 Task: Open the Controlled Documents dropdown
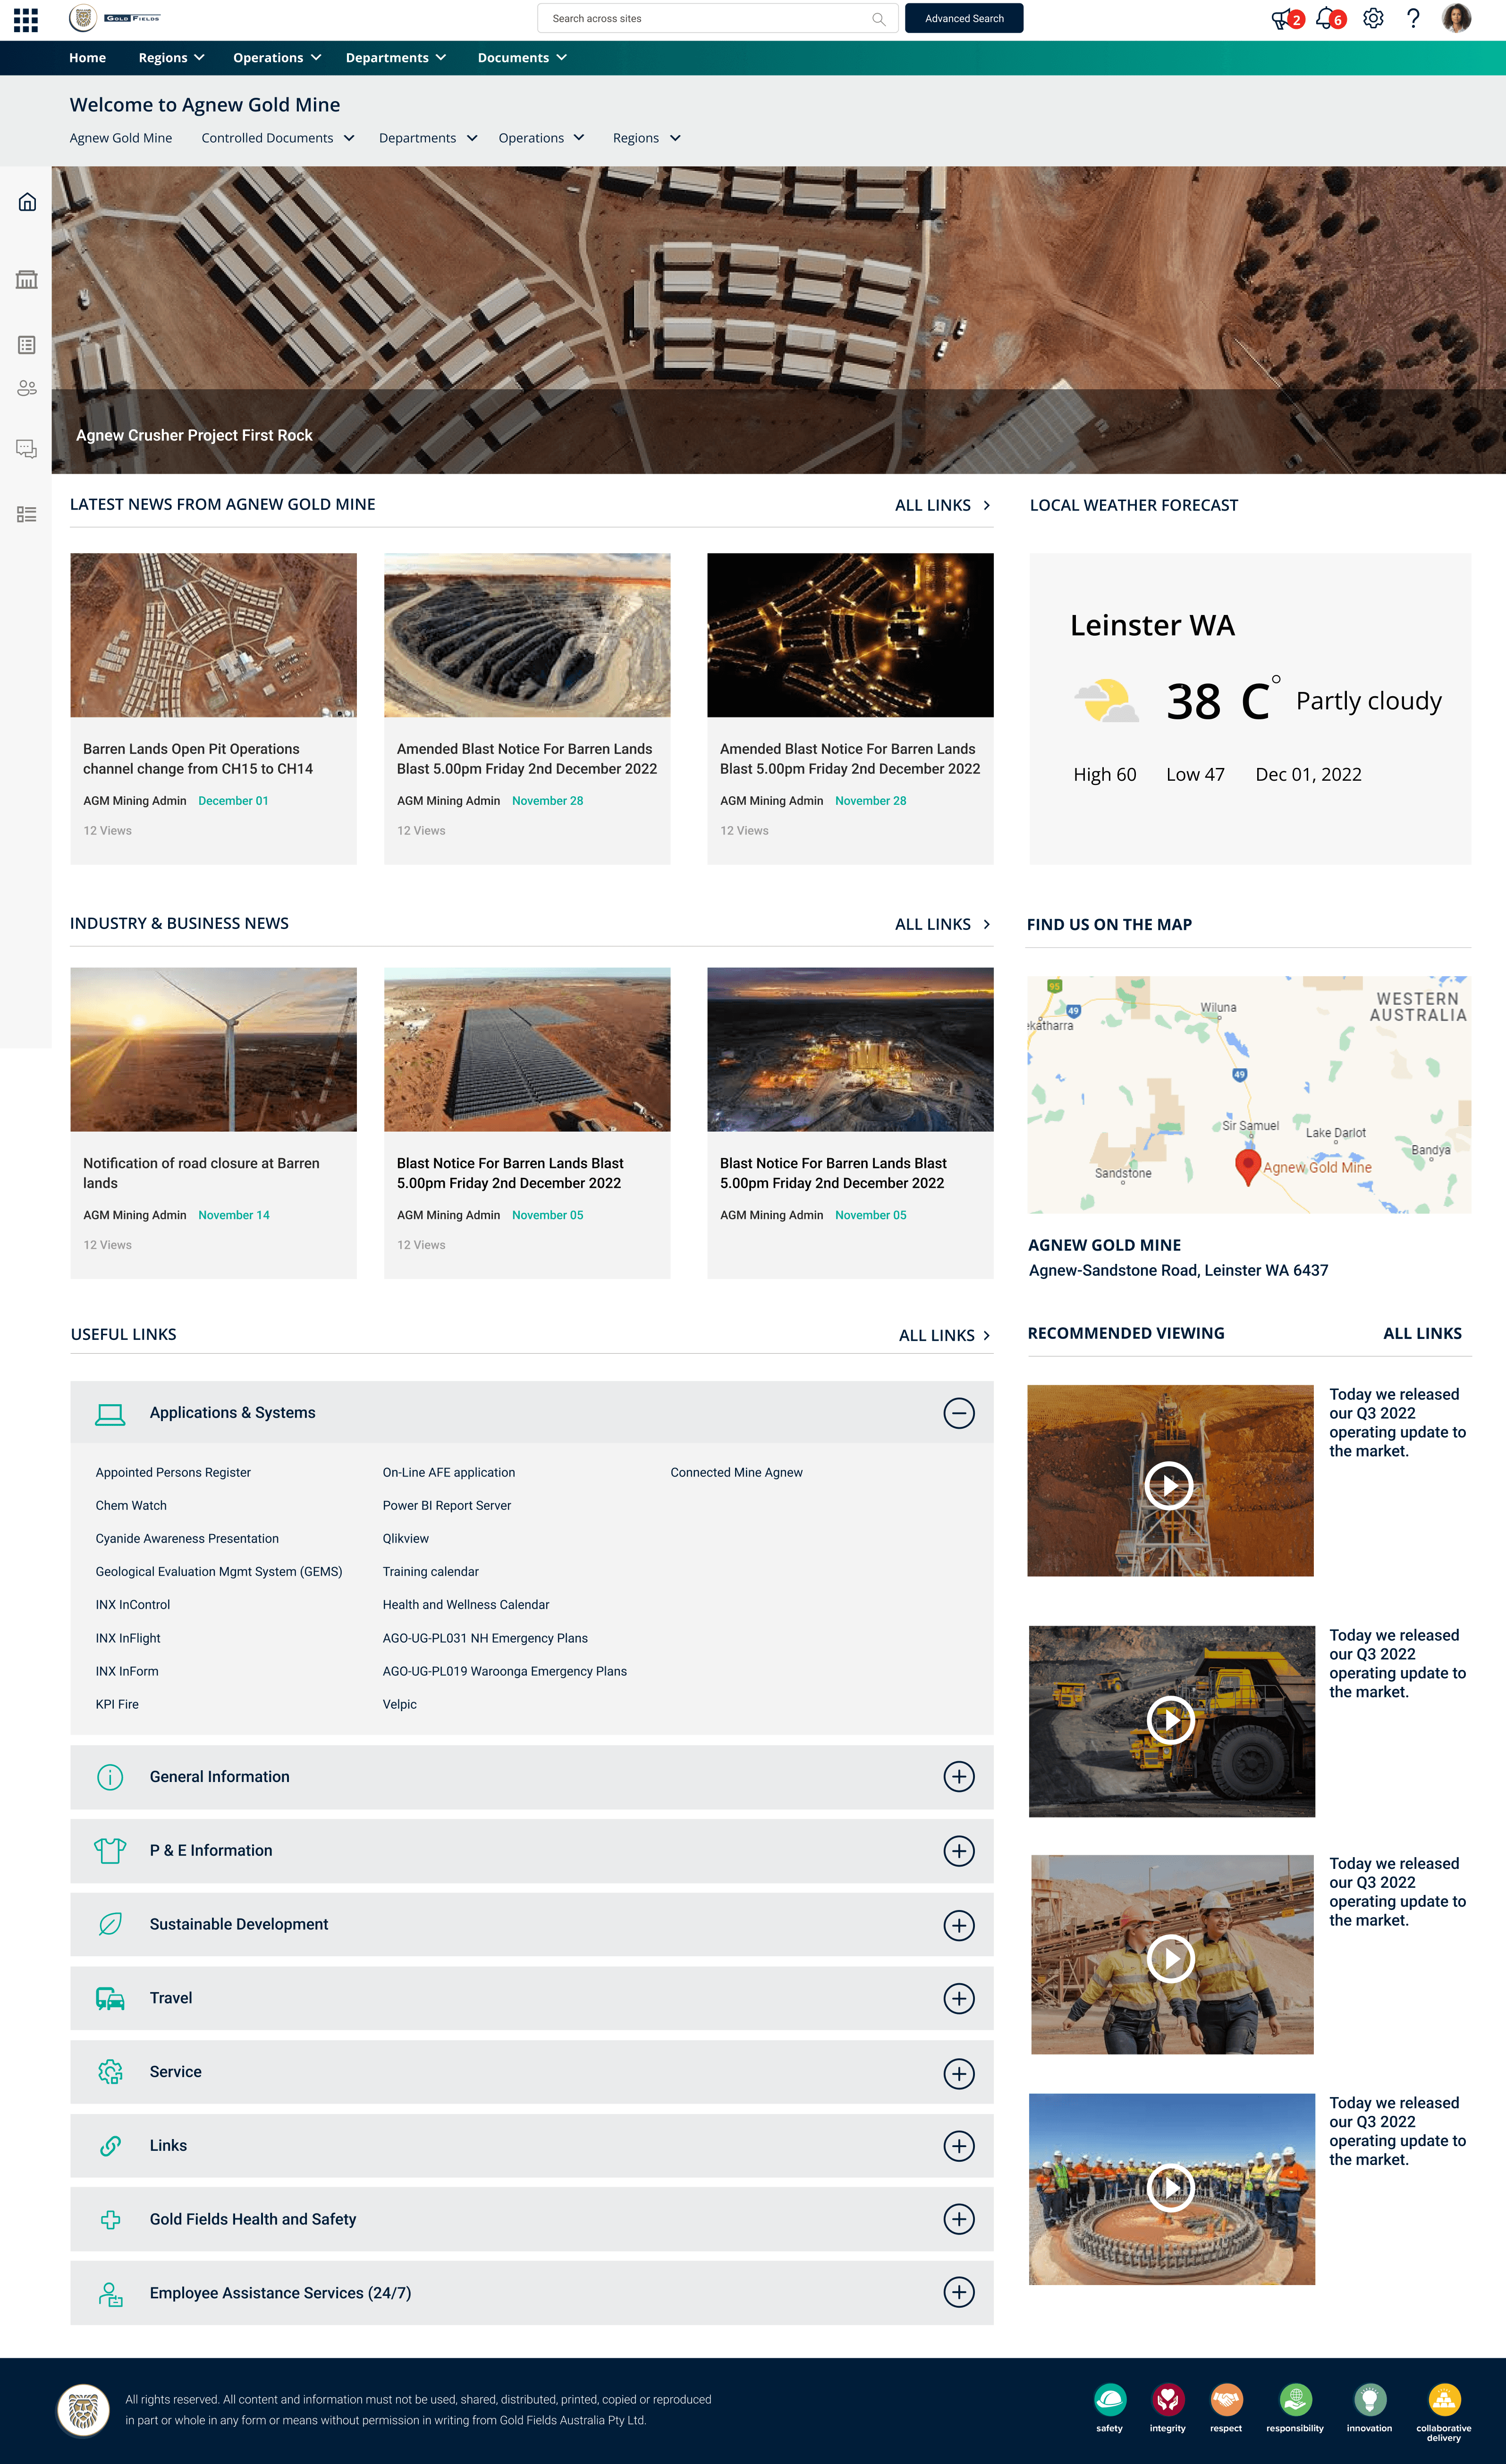[x=278, y=138]
